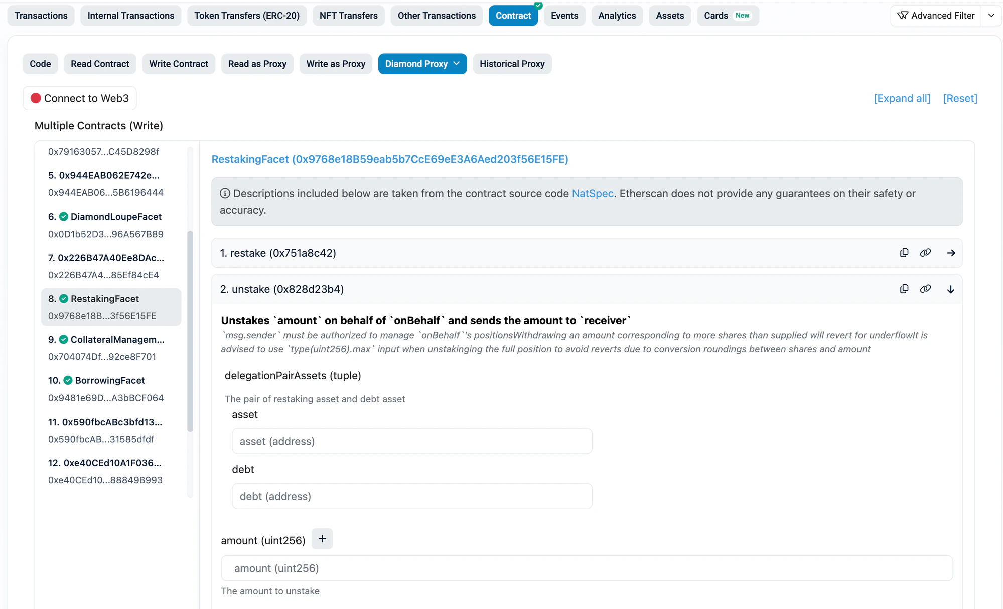1003x609 pixels.
Task: Expand the Cards New dropdown area
Action: click(x=728, y=16)
